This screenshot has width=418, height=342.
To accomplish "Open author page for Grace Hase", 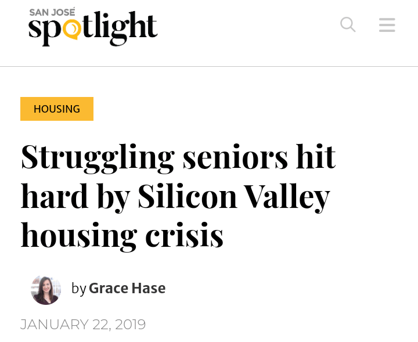I will (x=127, y=288).
